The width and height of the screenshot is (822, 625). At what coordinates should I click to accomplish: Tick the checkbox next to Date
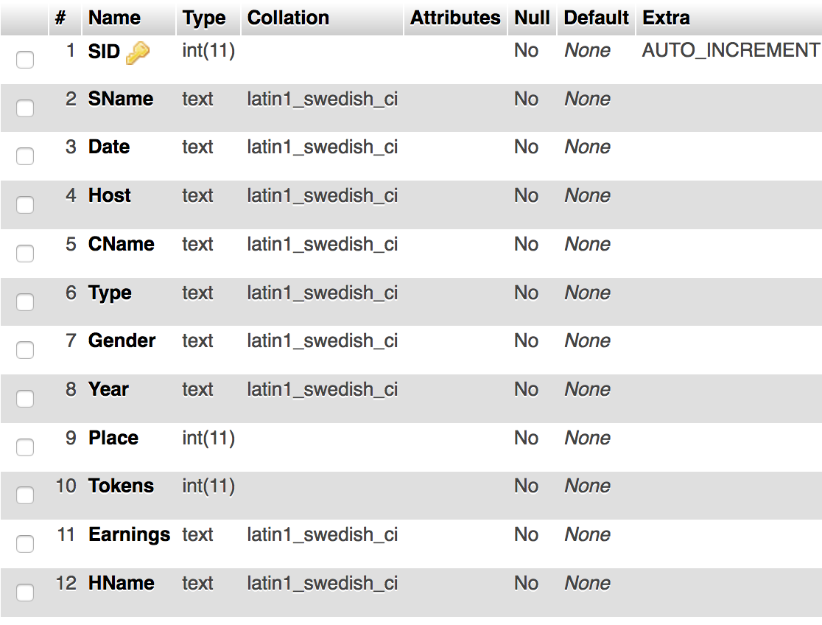24,156
